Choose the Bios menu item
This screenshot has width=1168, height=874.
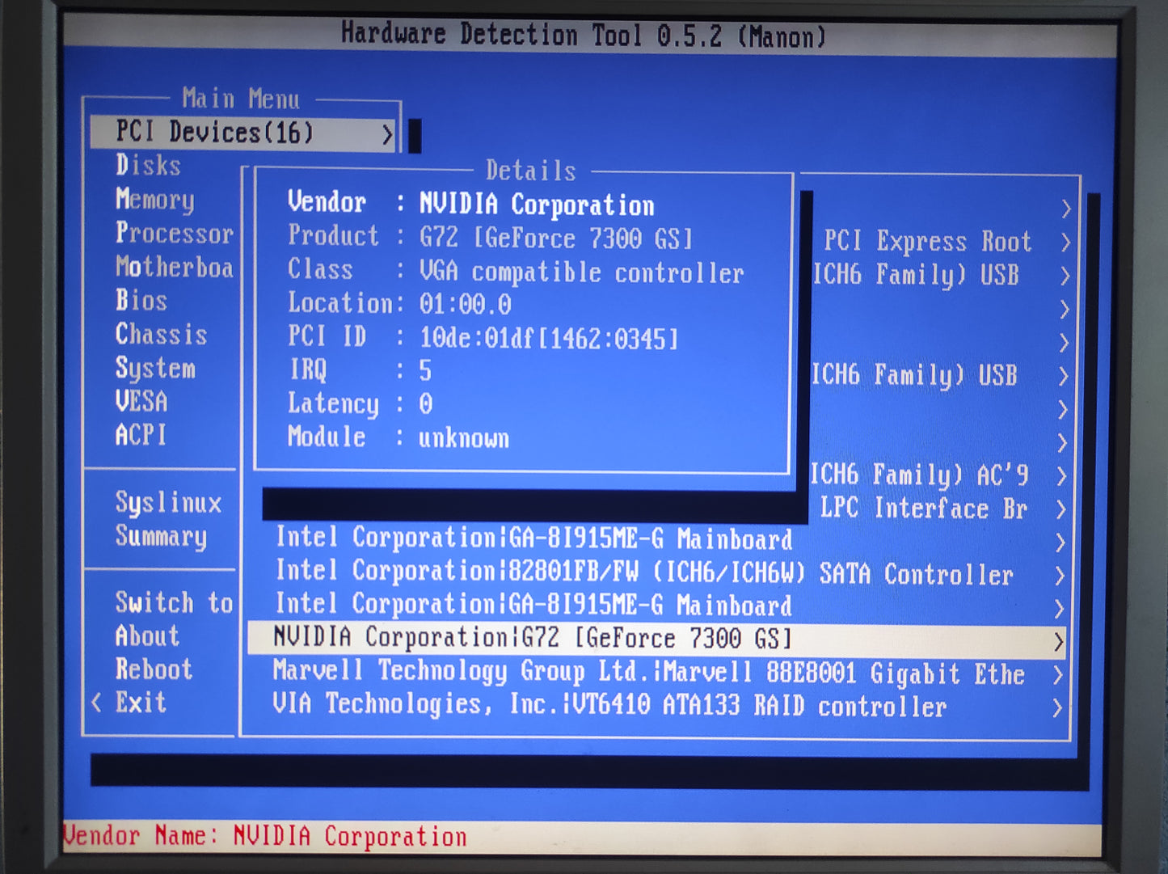tap(141, 301)
